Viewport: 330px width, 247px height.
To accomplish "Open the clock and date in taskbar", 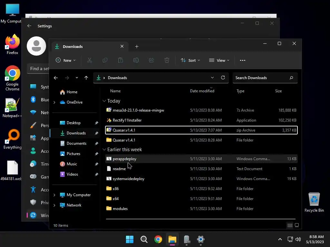I will point(315,239).
